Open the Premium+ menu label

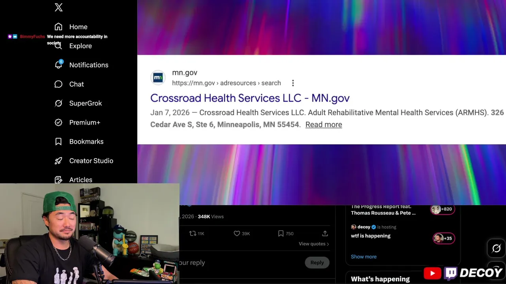coord(85,122)
